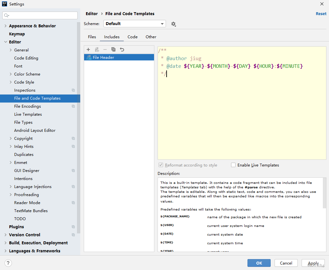Close the Settings dialog
Image resolution: width=329 pixels, height=270 pixels.
[x=322, y=4]
